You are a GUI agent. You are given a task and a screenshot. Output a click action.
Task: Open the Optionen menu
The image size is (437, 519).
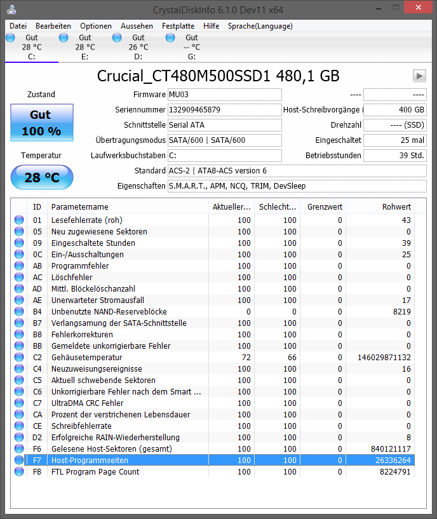point(96,26)
